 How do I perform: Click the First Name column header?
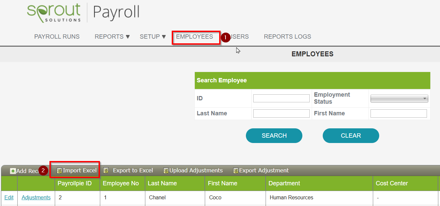pyautogui.click(x=236, y=183)
